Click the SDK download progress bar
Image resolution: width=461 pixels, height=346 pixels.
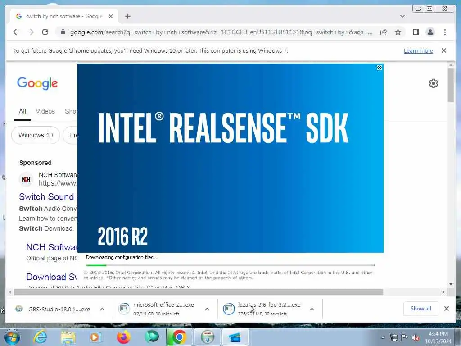[230, 265]
